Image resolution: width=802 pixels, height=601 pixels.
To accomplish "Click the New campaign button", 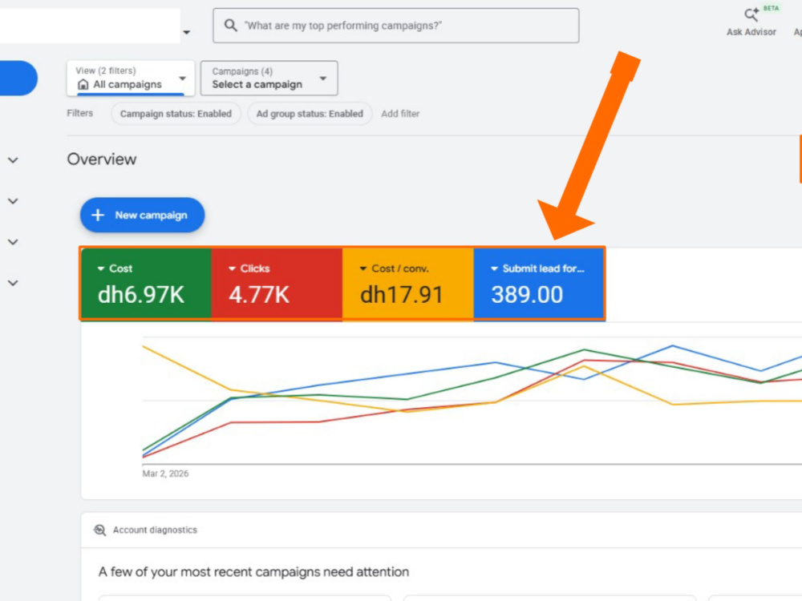I will pyautogui.click(x=142, y=215).
